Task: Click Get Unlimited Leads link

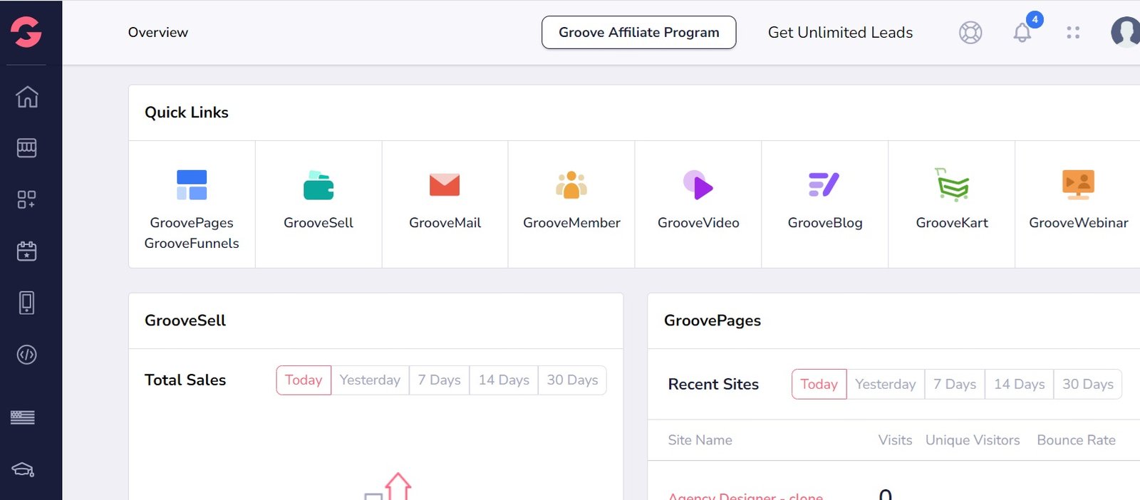Action: click(840, 33)
